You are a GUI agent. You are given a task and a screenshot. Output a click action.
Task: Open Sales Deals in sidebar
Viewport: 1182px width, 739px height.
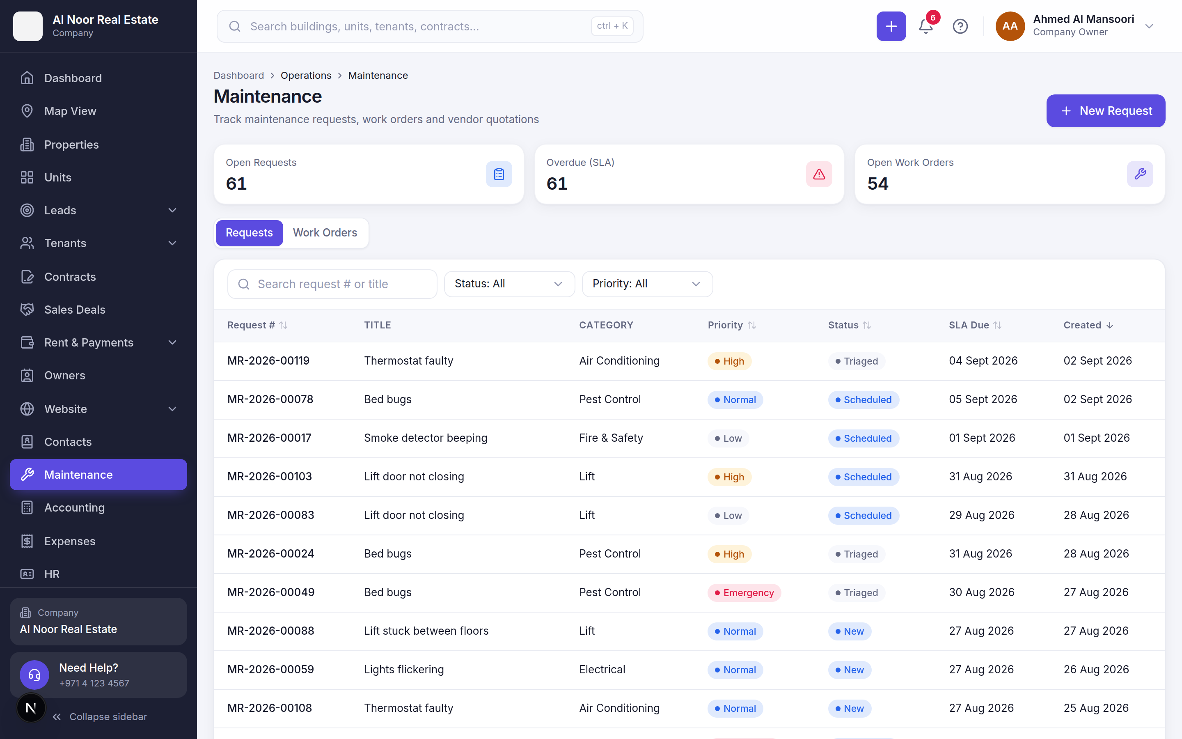tap(98, 310)
